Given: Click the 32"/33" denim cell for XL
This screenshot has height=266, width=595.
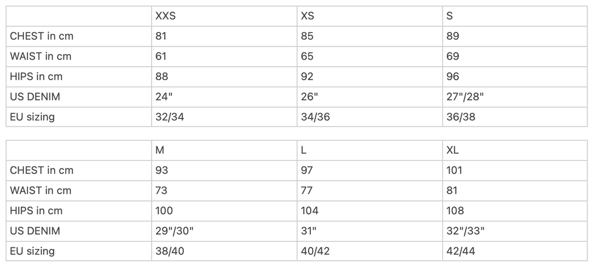Looking at the screenshot, I should click(515, 231).
